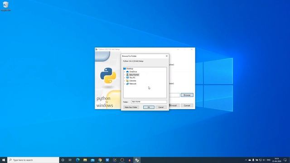
Task: Open Cortana from the taskbar
Action: click(63, 160)
